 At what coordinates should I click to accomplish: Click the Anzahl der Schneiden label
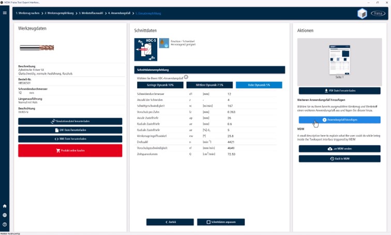click(x=150, y=100)
